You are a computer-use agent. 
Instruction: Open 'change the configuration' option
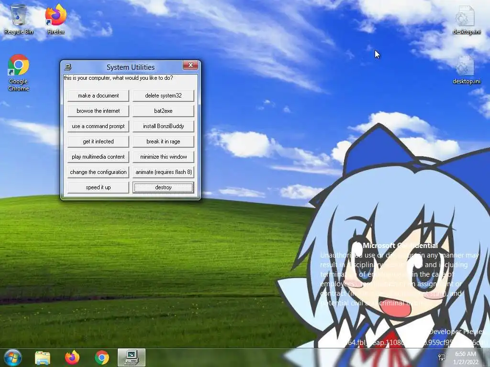(98, 172)
